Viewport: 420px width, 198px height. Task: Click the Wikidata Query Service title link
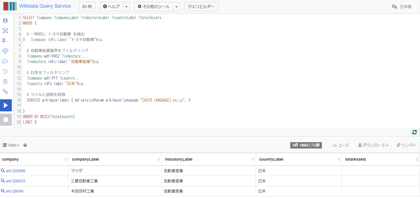[45, 6]
